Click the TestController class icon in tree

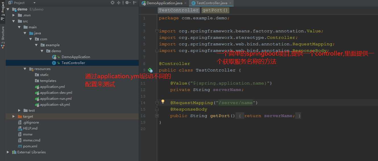pos(54,63)
